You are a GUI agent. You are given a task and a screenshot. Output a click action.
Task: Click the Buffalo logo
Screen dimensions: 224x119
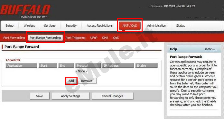[x=25, y=11]
